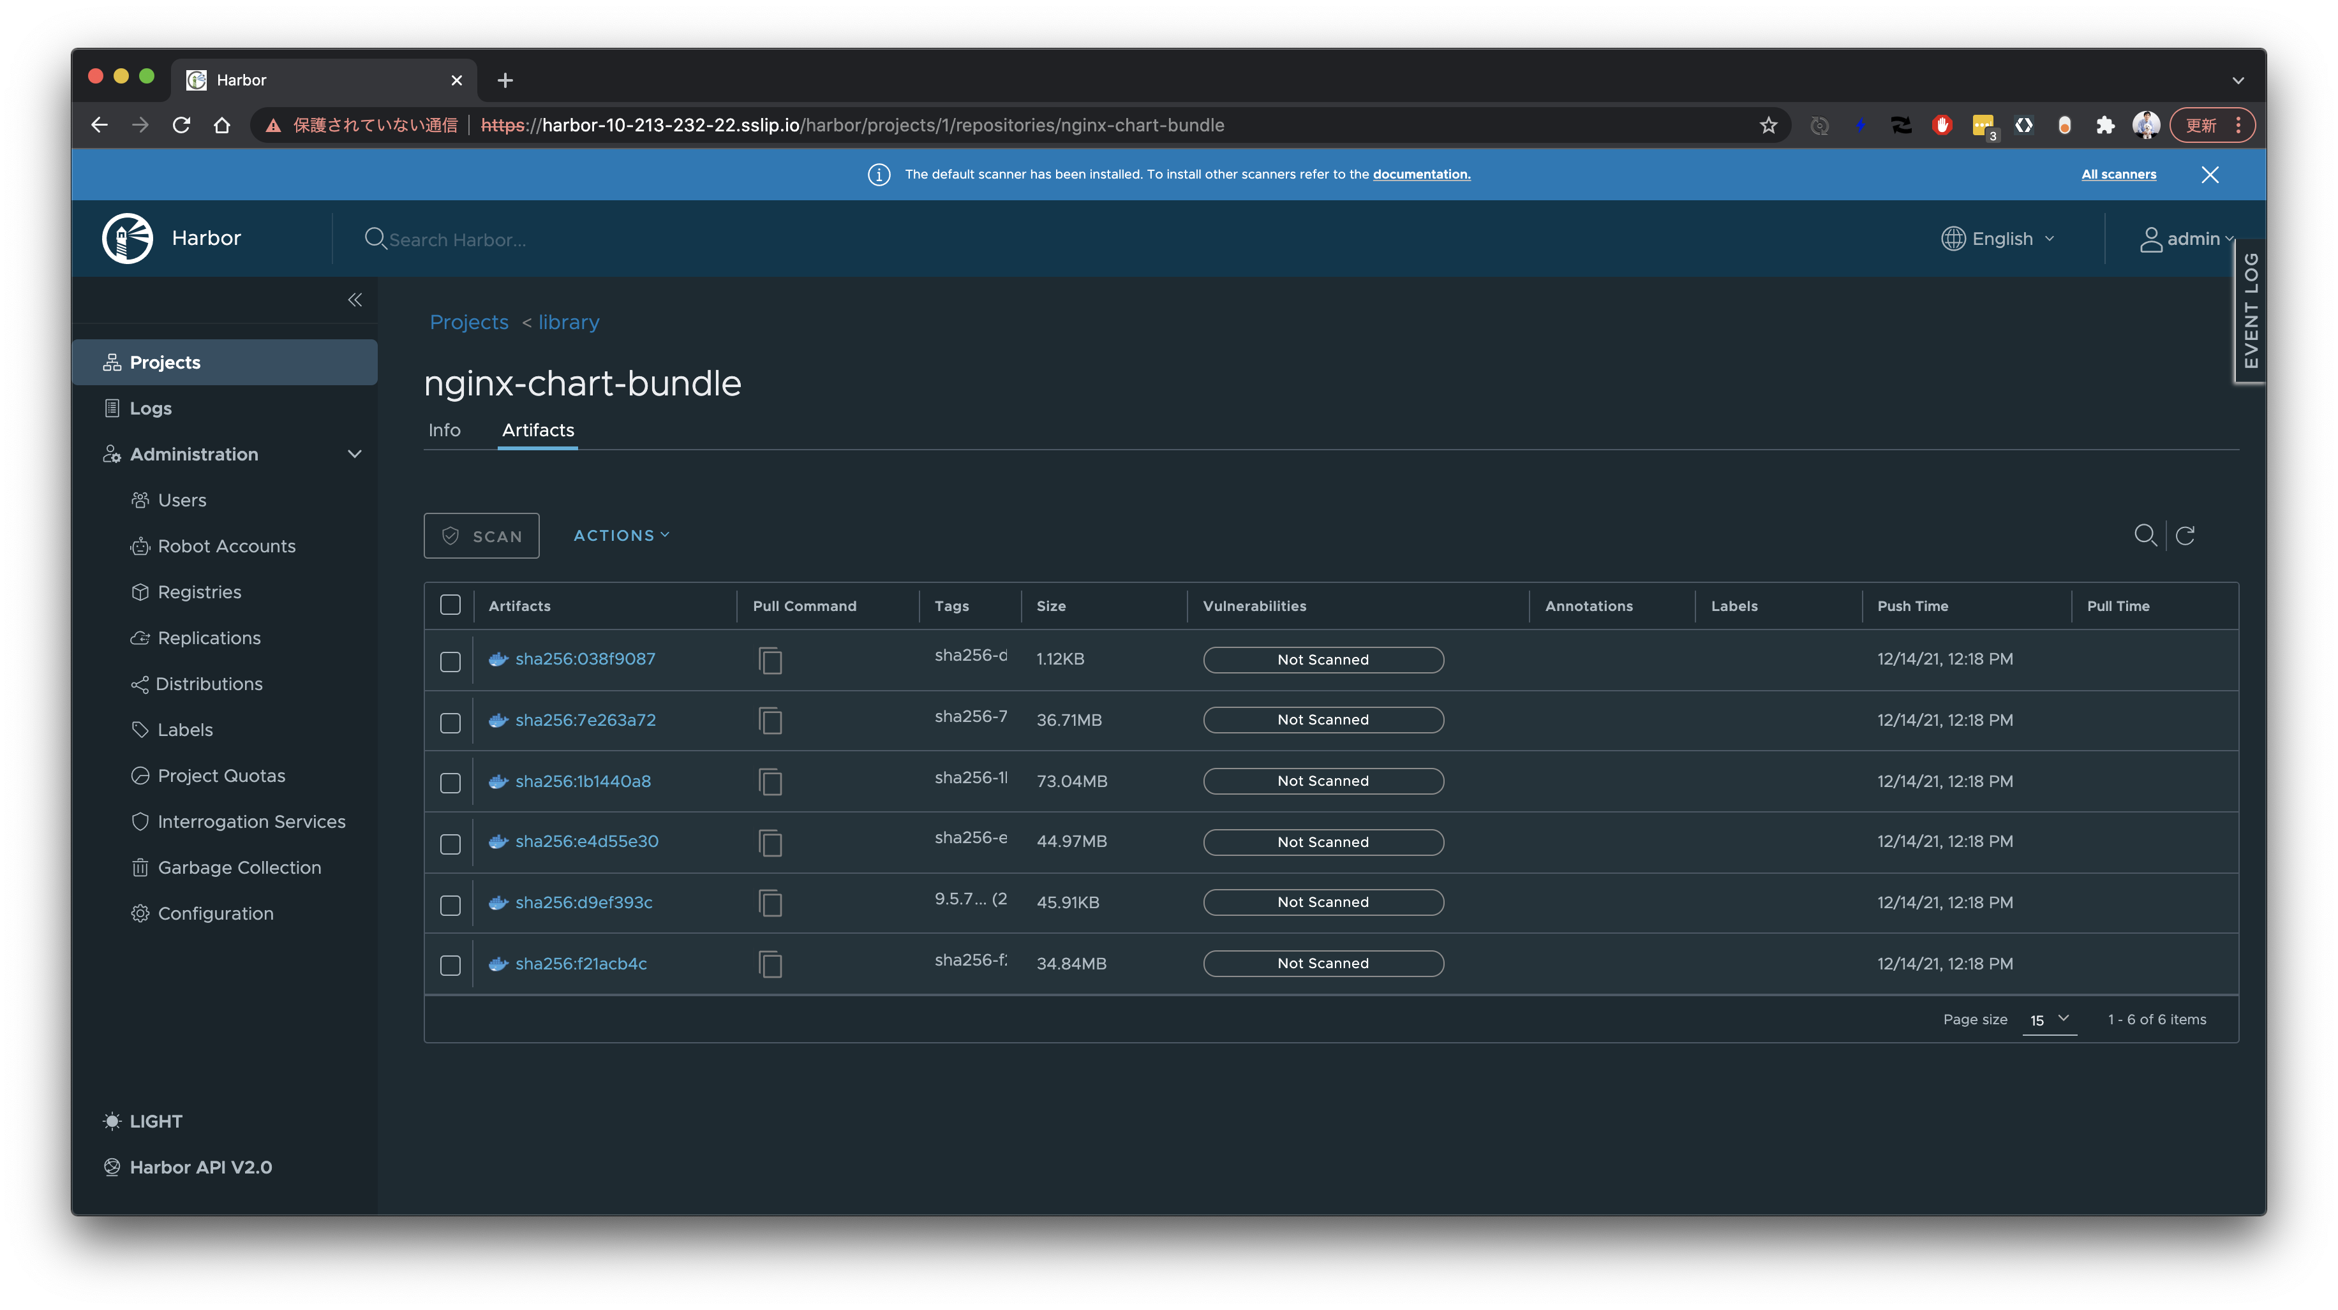Click the insecure connection warning icon

click(273, 125)
